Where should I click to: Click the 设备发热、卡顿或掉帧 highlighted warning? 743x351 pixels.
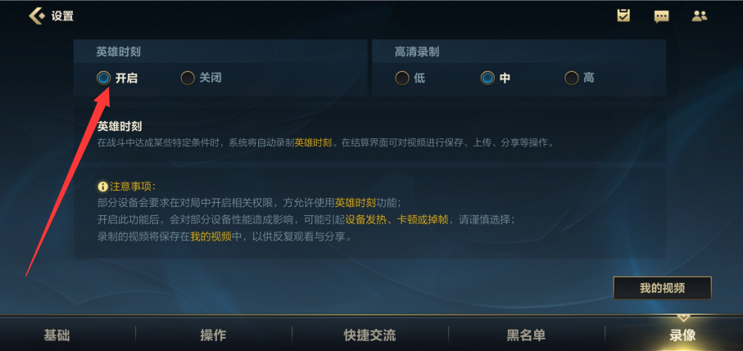[396, 220]
